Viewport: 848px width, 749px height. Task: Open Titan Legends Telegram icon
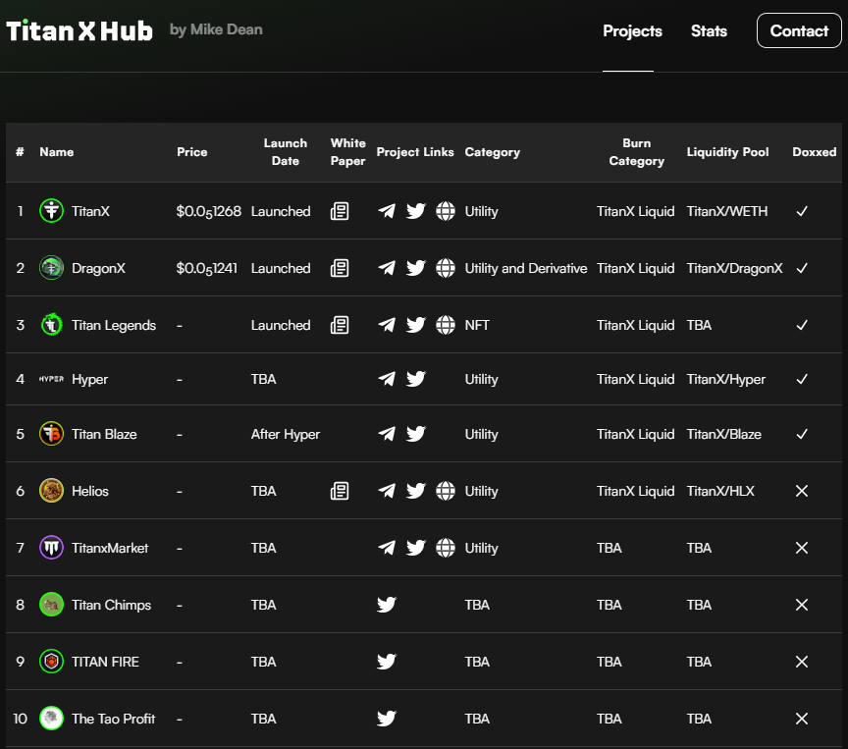[386, 325]
